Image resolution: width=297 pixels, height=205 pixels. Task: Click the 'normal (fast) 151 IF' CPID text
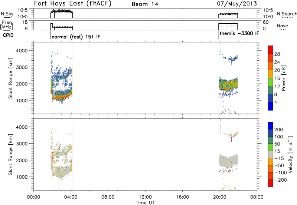(76, 37)
